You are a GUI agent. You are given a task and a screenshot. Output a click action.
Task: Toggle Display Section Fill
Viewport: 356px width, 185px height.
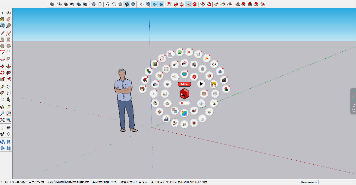[161, 4]
